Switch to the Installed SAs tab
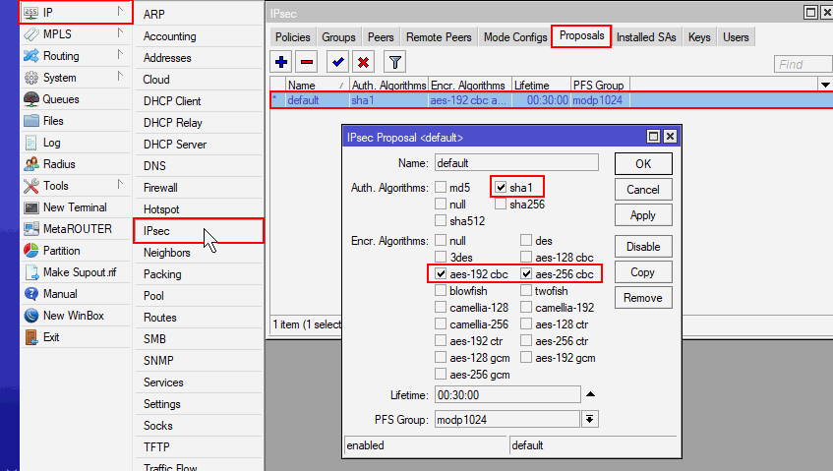This screenshot has width=833, height=471. pyautogui.click(x=647, y=37)
